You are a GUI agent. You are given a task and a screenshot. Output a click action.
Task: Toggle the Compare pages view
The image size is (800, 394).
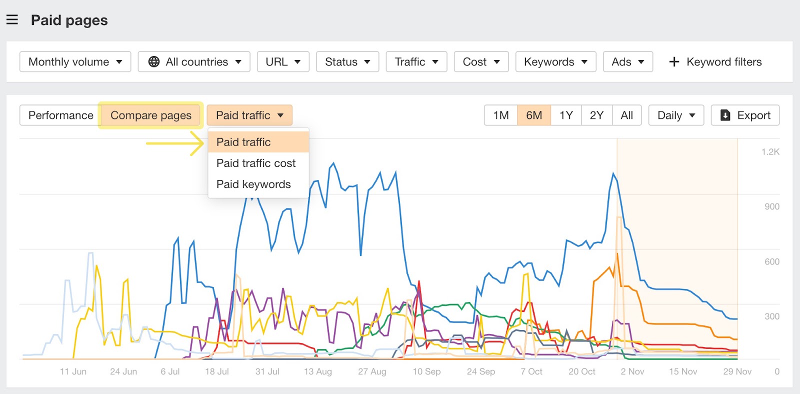coord(150,115)
